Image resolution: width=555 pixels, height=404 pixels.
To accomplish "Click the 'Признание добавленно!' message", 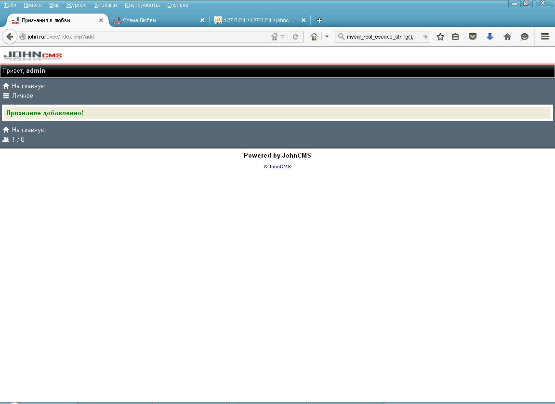I will pos(45,113).
